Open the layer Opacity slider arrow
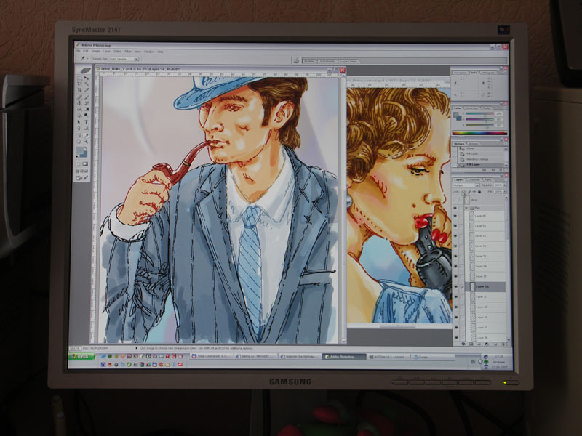Viewport: 582px width, 436px height. (504, 185)
